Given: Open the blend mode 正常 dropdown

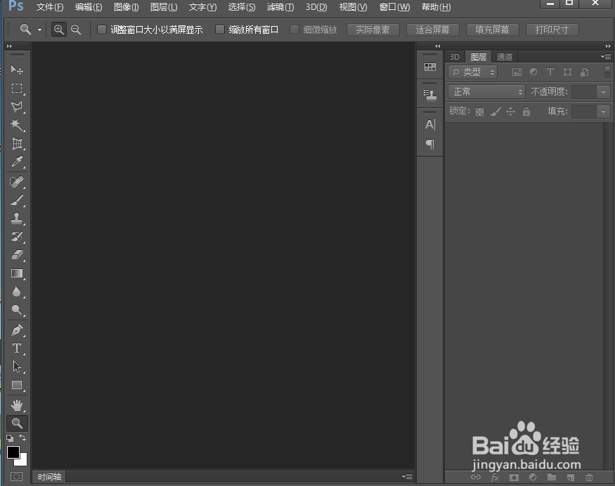Looking at the screenshot, I should click(486, 91).
